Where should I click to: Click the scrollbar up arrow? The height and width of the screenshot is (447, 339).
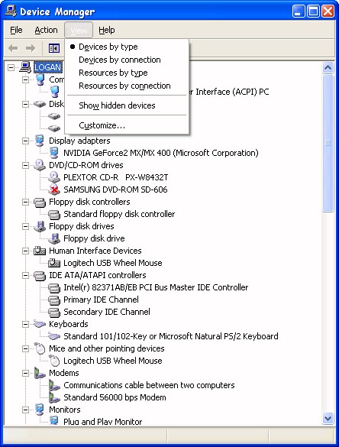pos(328,68)
